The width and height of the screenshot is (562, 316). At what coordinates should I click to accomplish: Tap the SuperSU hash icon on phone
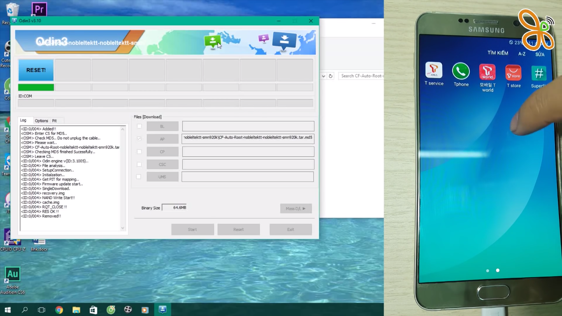(539, 74)
